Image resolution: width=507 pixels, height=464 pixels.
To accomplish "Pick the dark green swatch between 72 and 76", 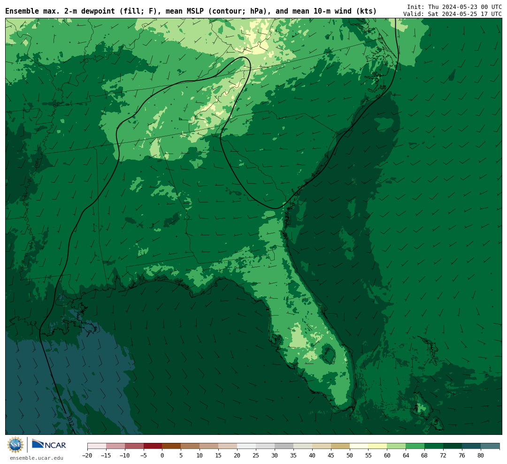I will [453, 446].
